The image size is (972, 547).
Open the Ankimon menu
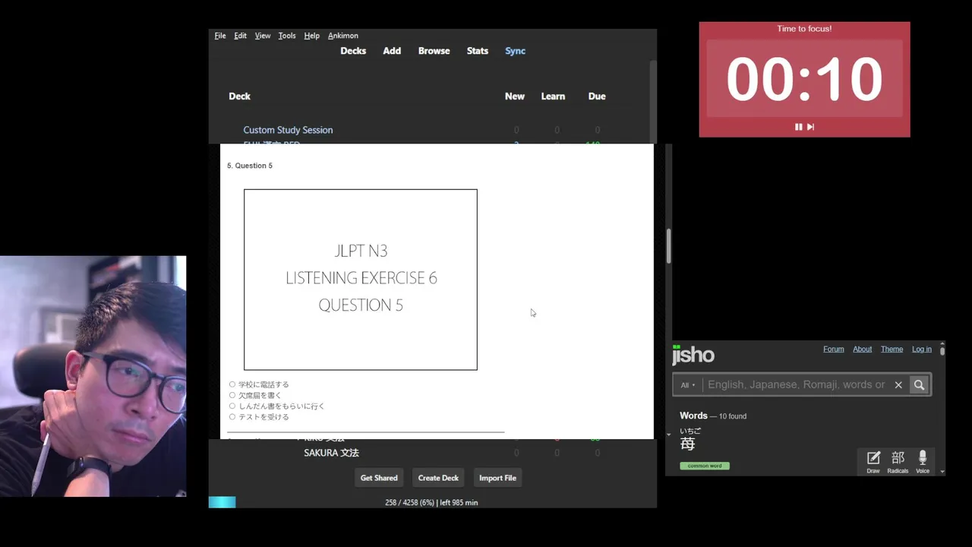tap(343, 36)
